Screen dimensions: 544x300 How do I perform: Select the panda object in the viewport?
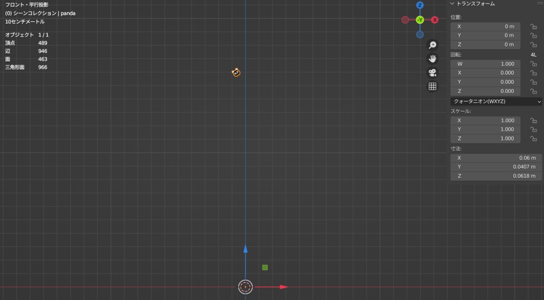[236, 72]
